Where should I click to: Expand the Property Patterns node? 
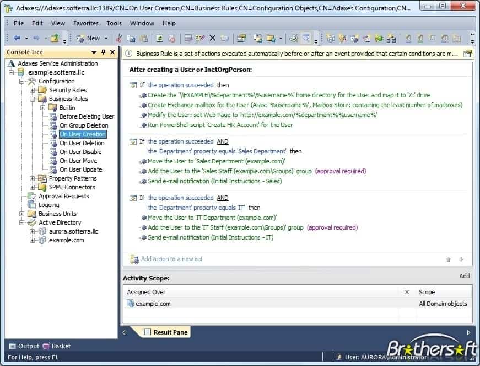[x=32, y=178]
